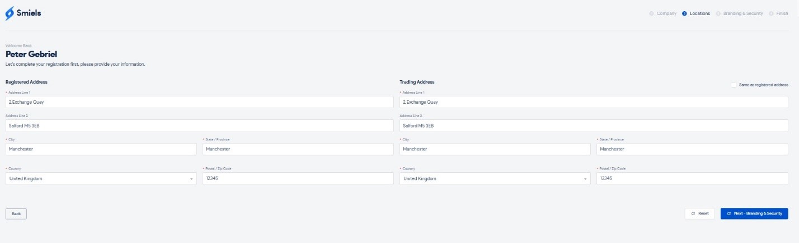This screenshot has height=243, width=799.
Task: Edit Registered Address State / Province field
Action: click(x=298, y=149)
